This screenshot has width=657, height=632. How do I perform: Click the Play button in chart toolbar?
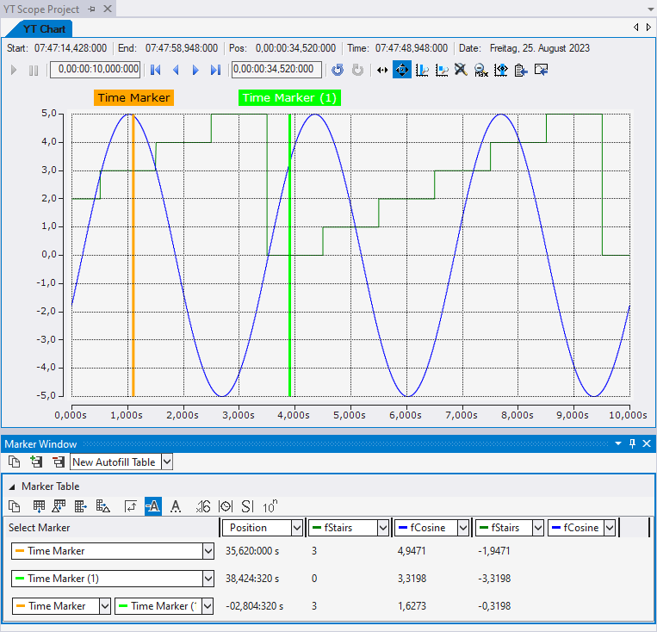point(14,70)
